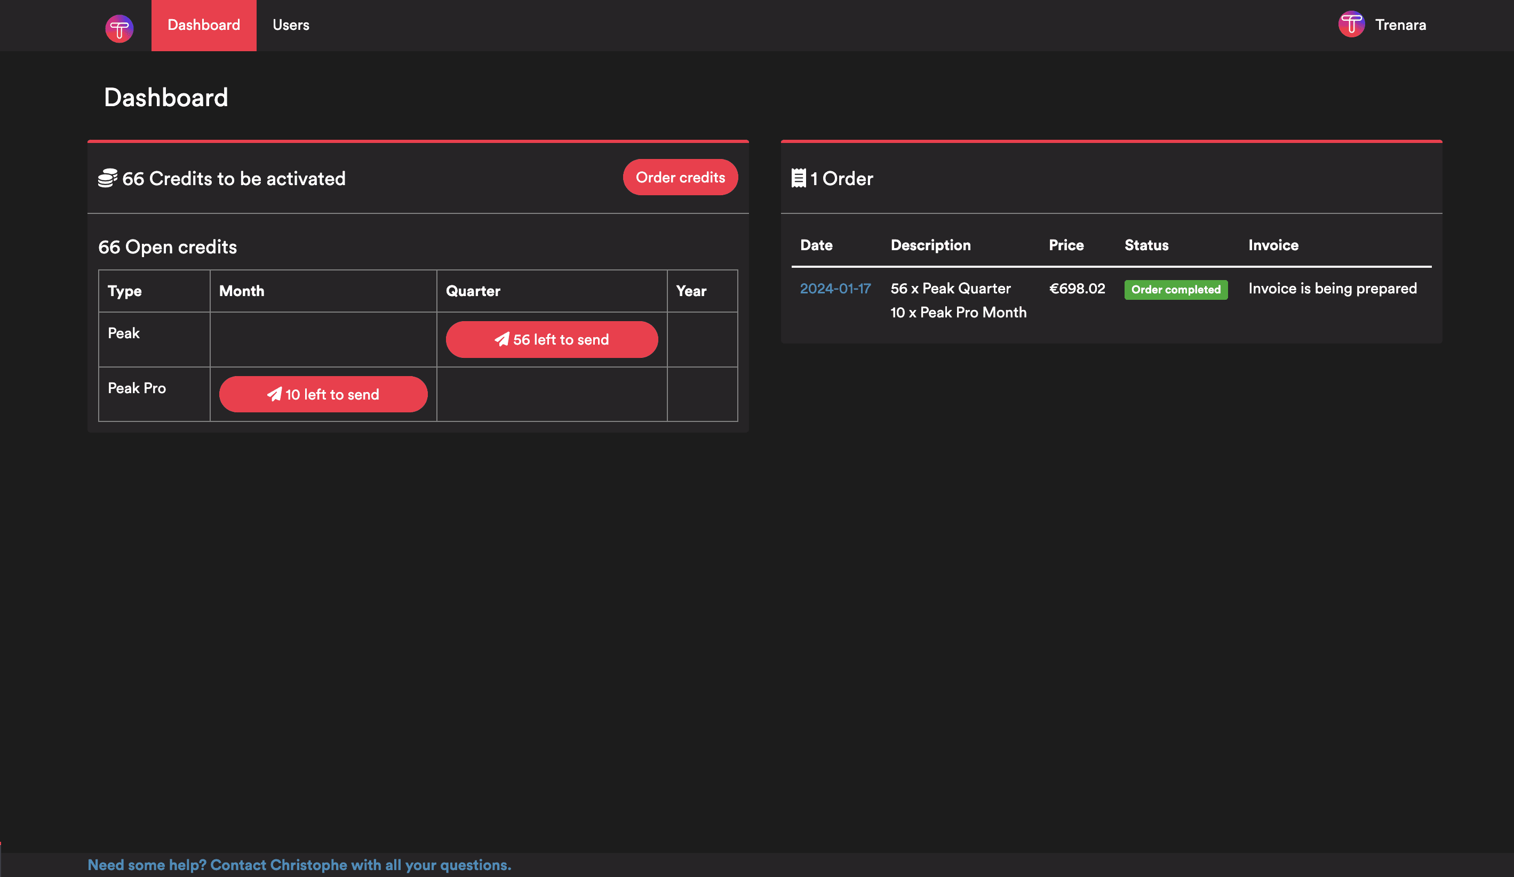Send Peak Pro Month credits 10 left

[x=323, y=394]
